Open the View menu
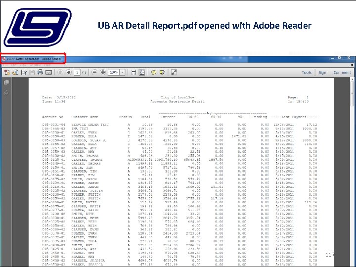This screenshot has height=267, width=356. 23,65
